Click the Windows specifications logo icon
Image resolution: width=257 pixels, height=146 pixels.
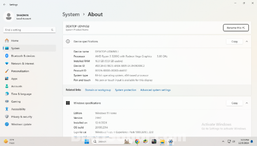pos(68,103)
